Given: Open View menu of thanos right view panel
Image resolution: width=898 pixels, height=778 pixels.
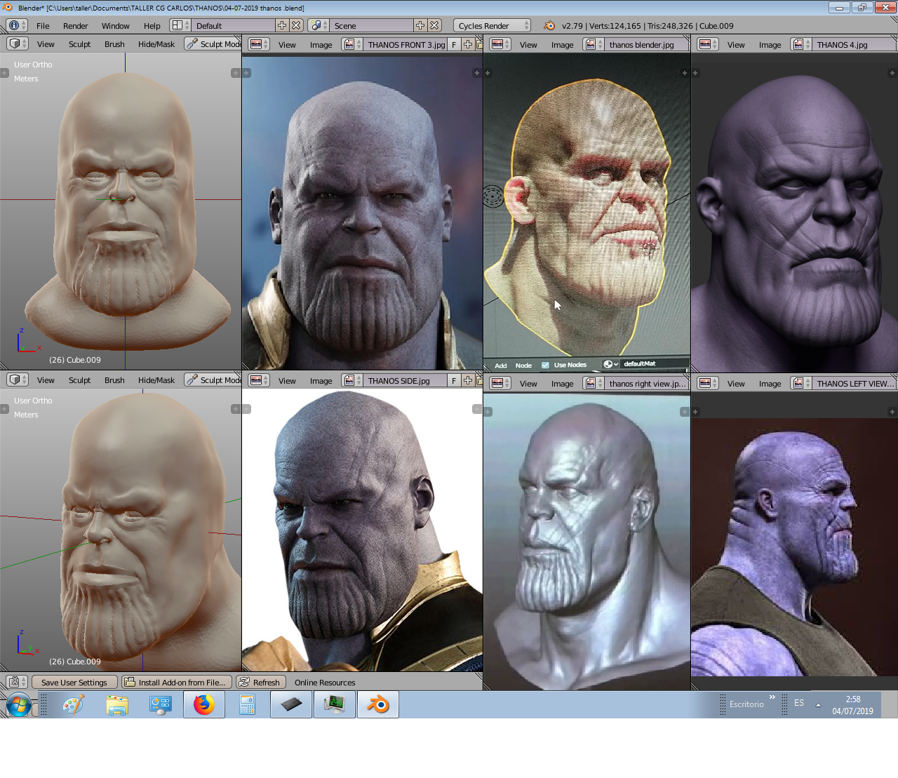Looking at the screenshot, I should pos(528,383).
